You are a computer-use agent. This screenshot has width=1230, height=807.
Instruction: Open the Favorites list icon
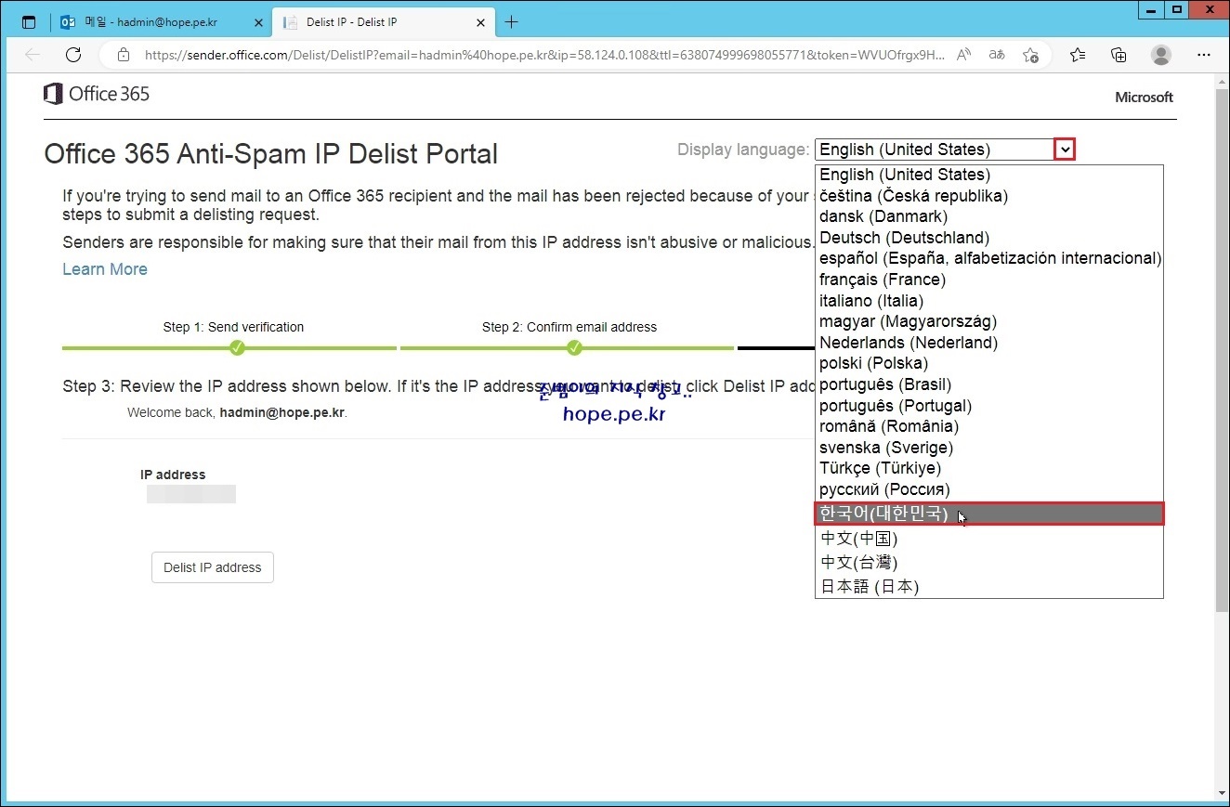(x=1078, y=55)
